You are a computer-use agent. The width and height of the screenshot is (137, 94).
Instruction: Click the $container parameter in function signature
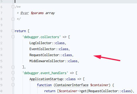tap(99, 85)
